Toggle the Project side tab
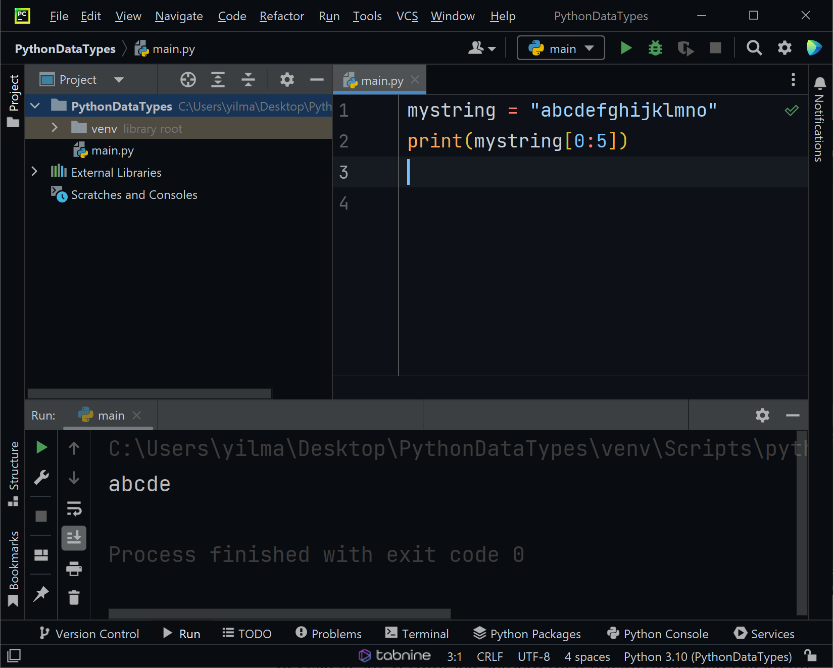 pos(14,100)
